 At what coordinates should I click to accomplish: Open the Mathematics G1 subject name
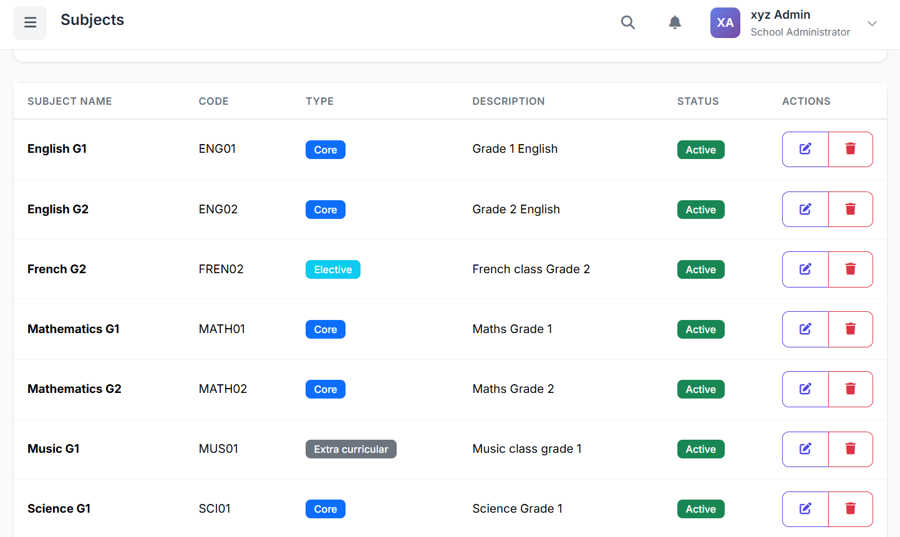coord(74,329)
